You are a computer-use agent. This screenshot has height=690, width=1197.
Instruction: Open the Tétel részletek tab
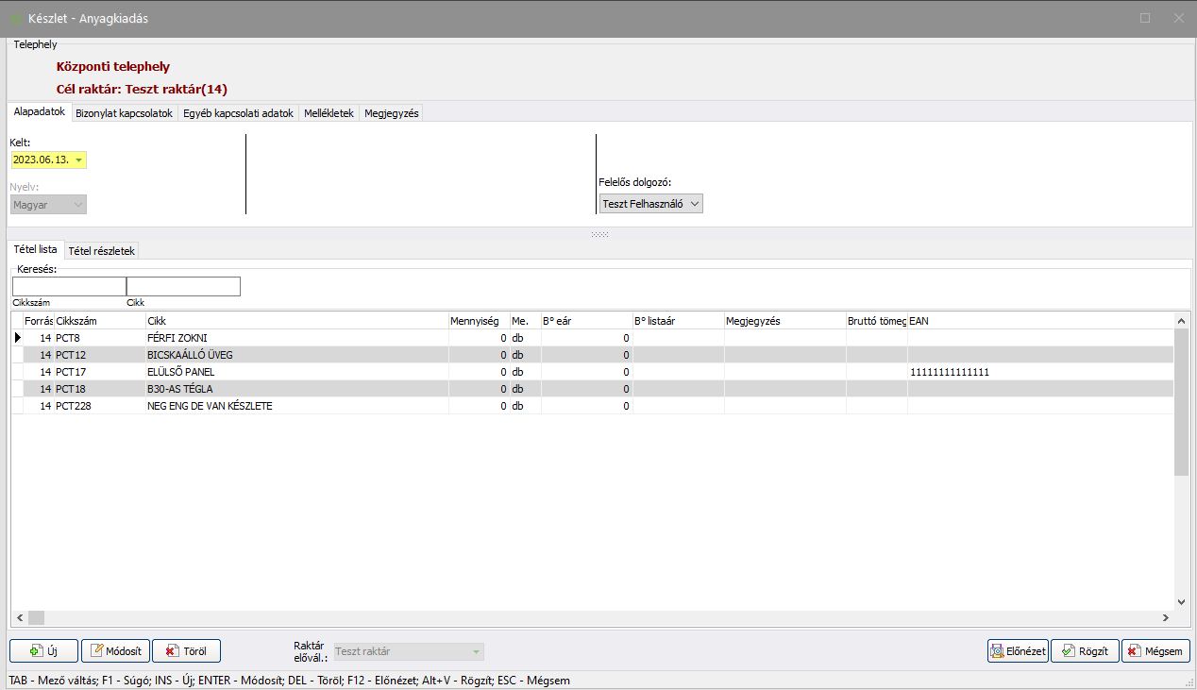point(102,251)
